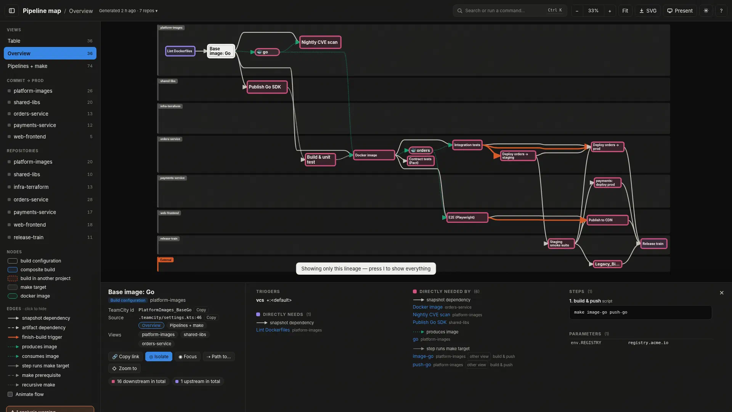The height and width of the screenshot is (412, 732).
Task: Click Fit to screen button
Action: tap(625, 11)
